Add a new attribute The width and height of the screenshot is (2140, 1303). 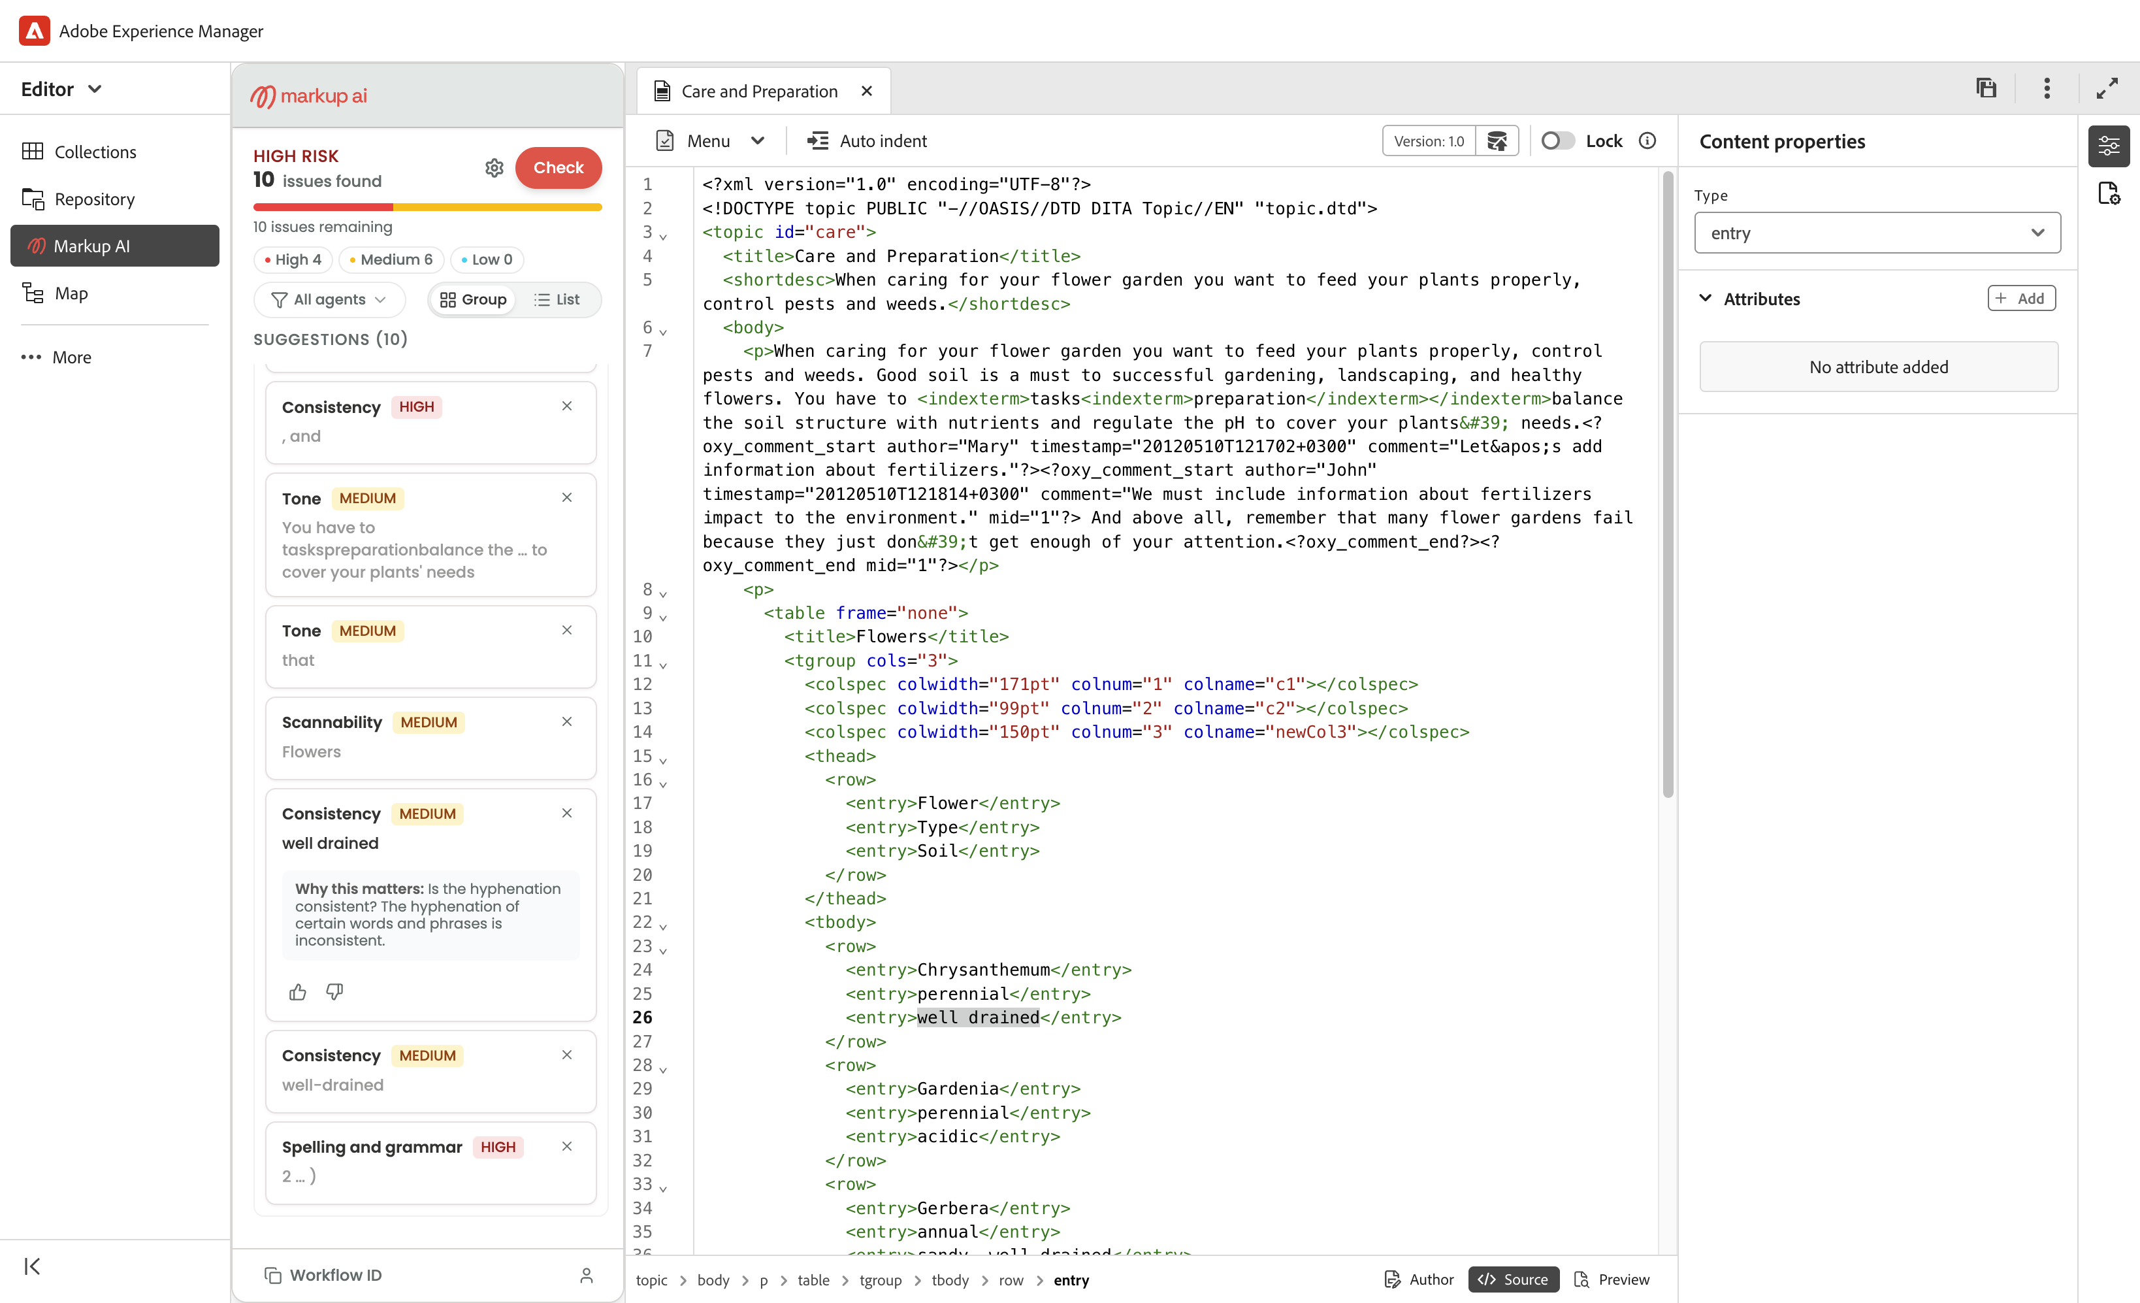tap(2021, 298)
